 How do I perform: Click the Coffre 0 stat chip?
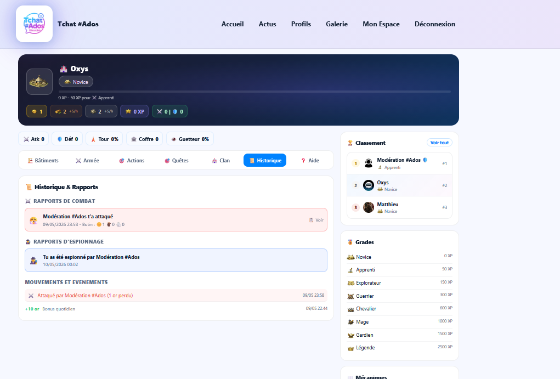[145, 139]
